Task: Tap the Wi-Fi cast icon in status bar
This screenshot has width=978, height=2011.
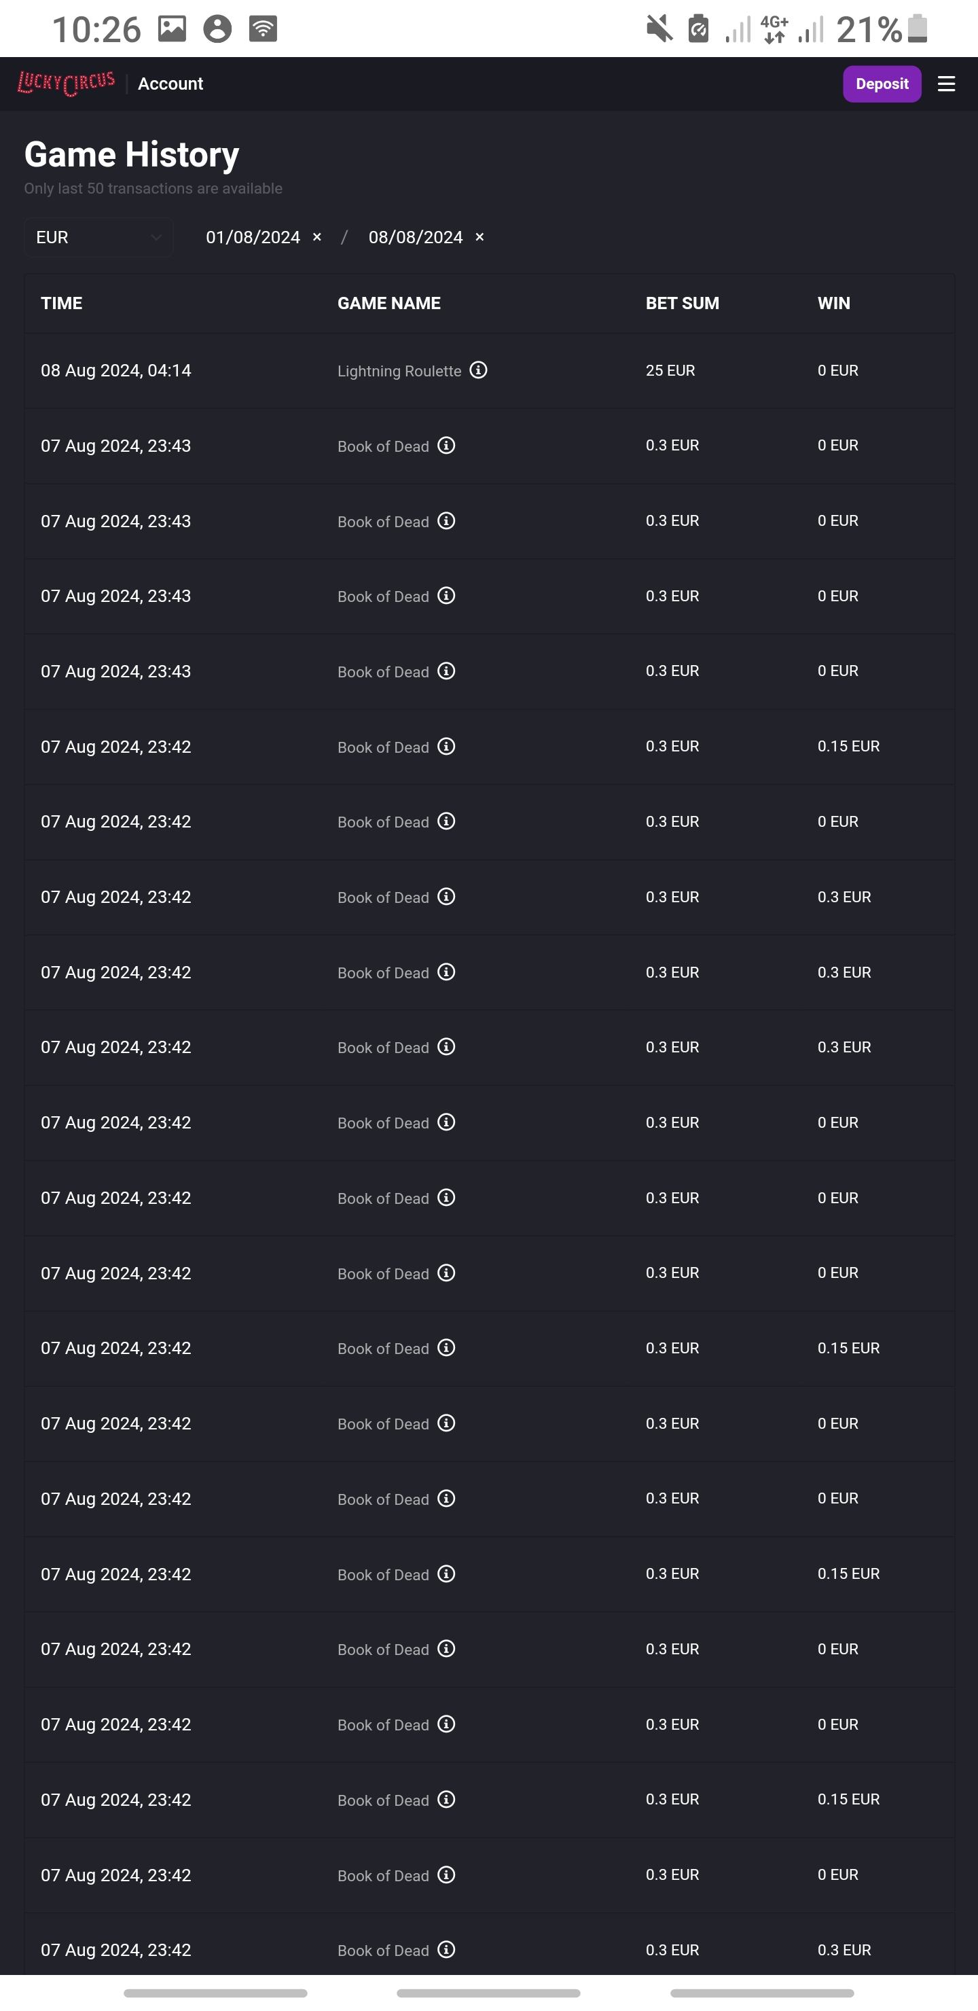Action: pos(263,29)
